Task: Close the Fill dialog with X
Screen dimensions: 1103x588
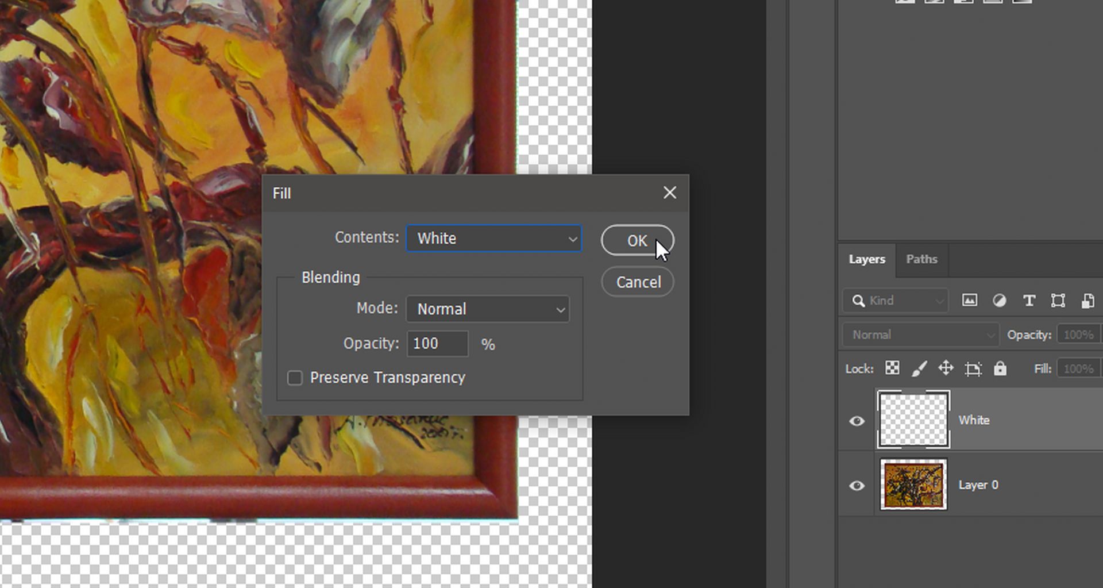Action: pos(669,193)
